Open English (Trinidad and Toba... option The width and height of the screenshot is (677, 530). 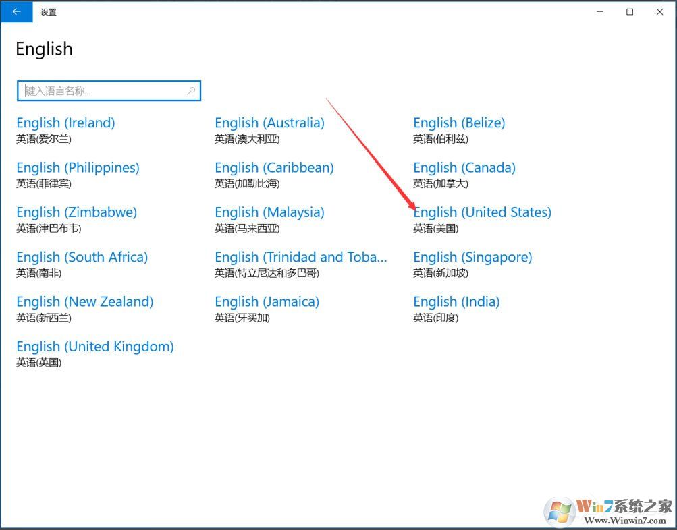tap(301, 257)
